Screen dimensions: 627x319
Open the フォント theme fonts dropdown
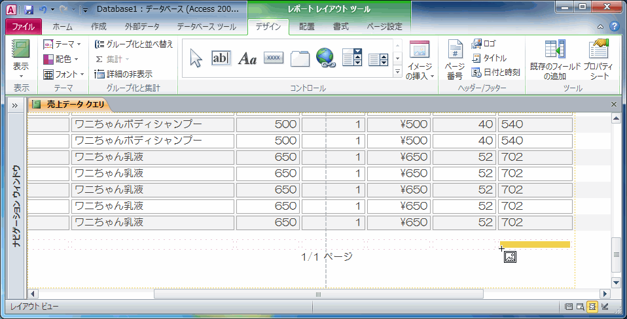coord(63,75)
